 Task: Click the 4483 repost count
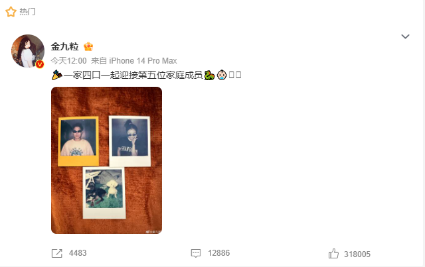click(78, 253)
